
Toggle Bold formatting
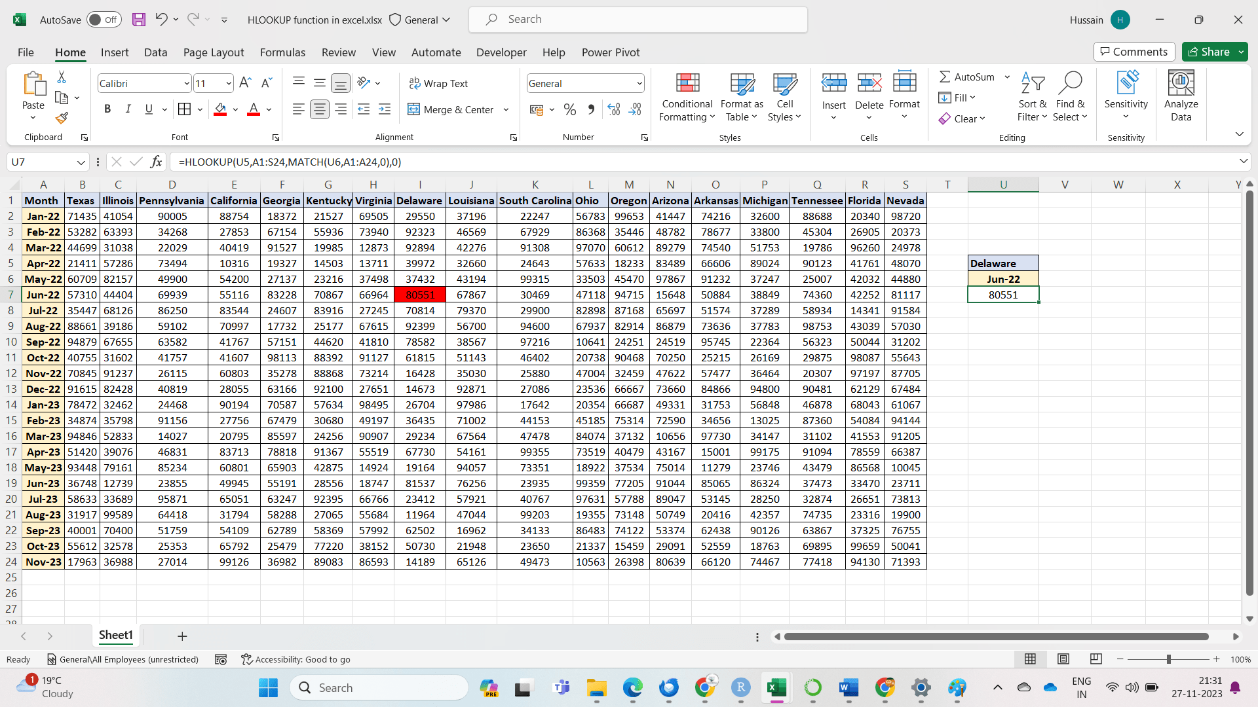(x=107, y=109)
